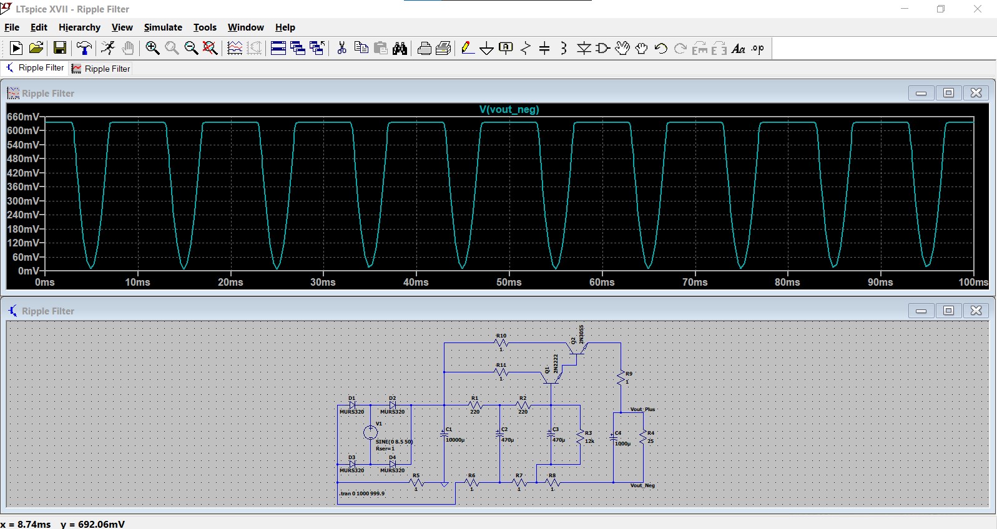This screenshot has height=529, width=997.
Task: Save the schematic using the floppy disk icon
Action: [x=60, y=48]
